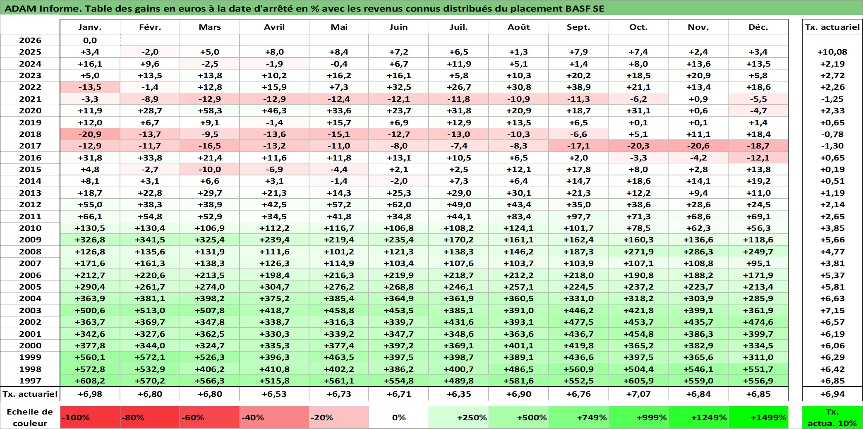Screen dimensions: 863x429
Task: Select the '+581,6' cell for August 1997
Action: coord(519,381)
